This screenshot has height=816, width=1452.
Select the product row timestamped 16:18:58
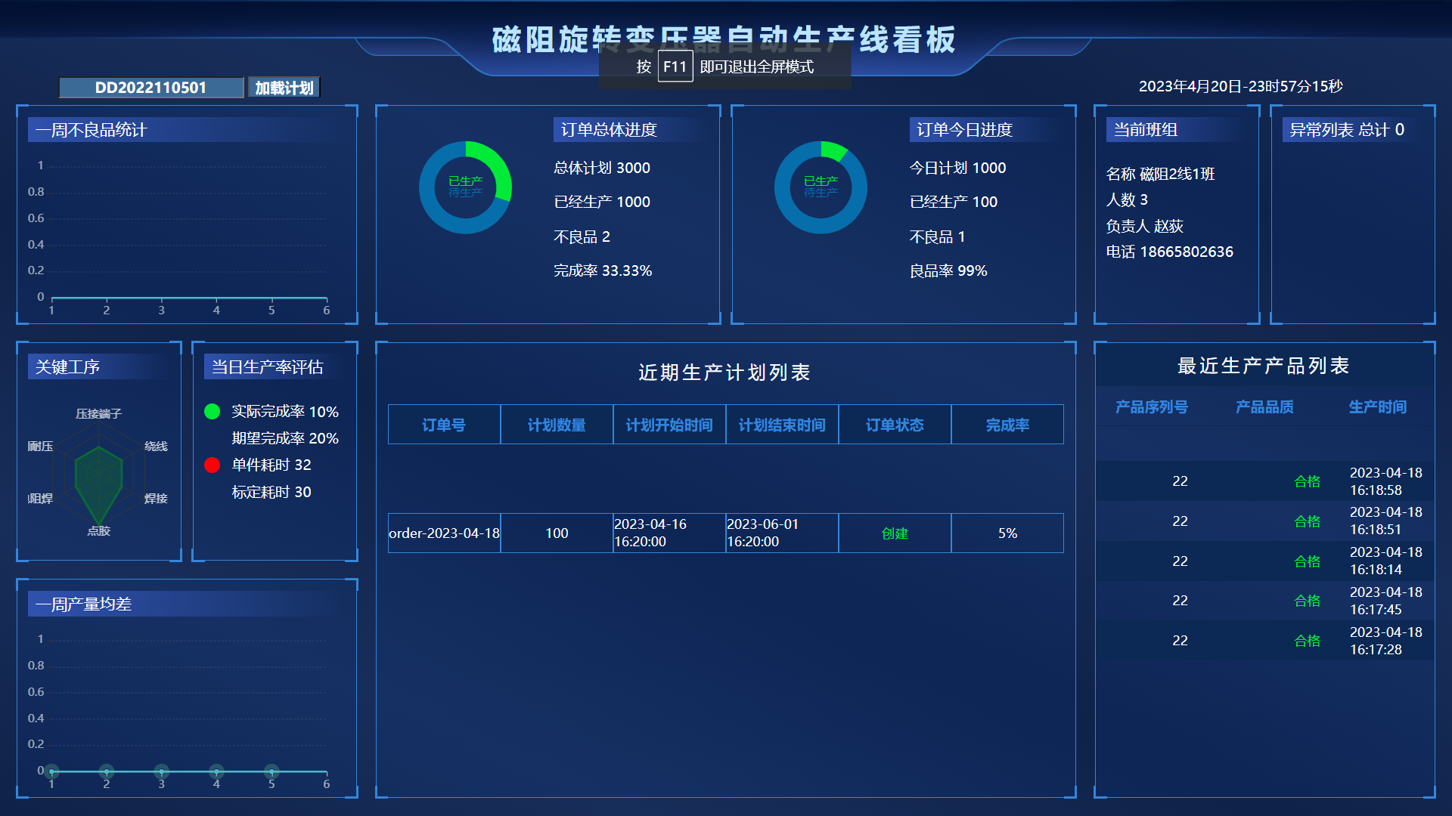click(1264, 481)
